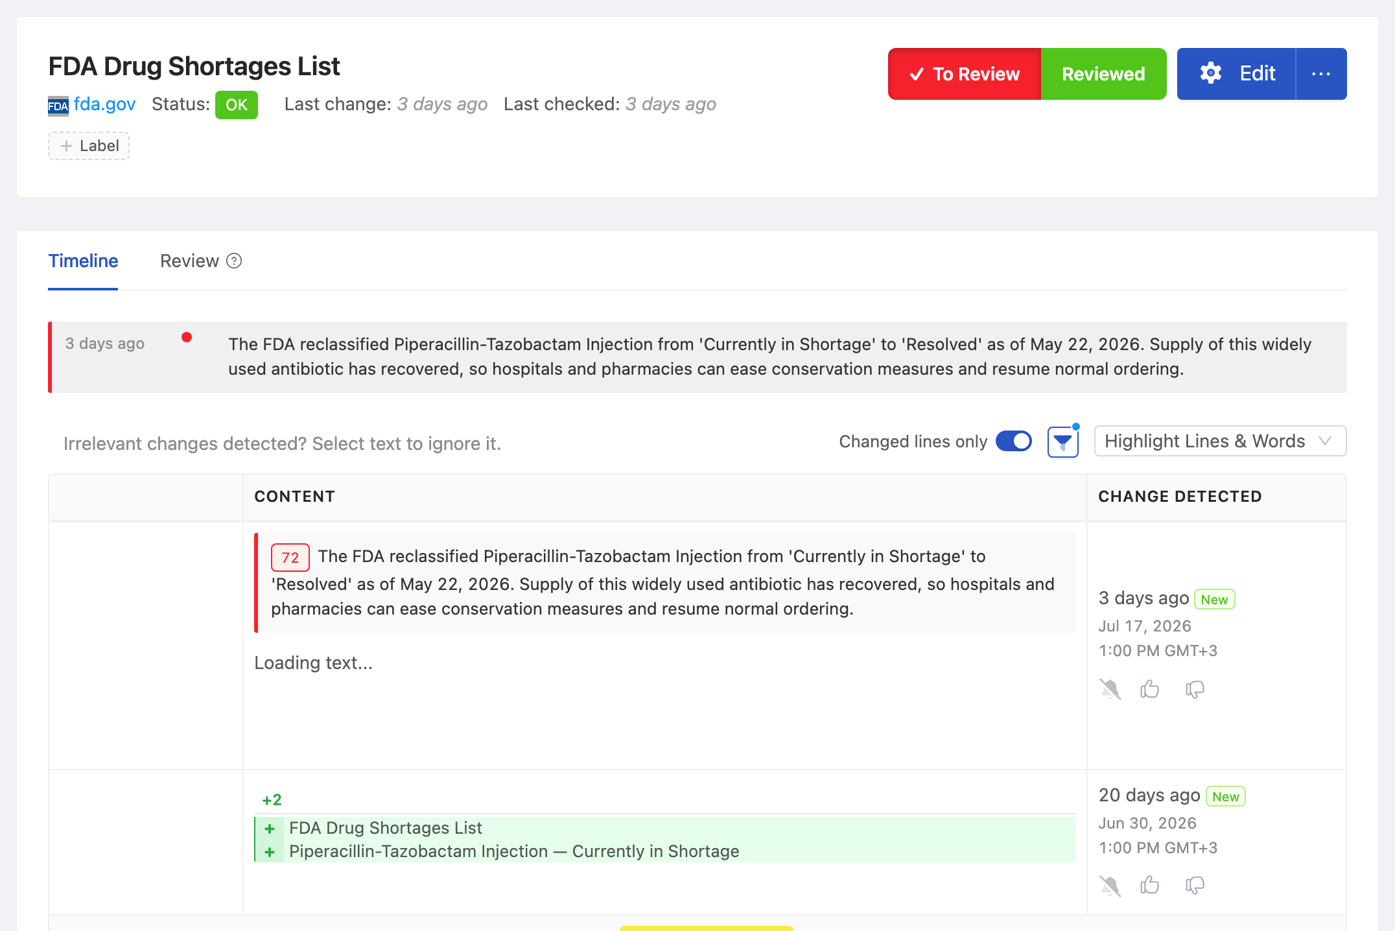1395x931 pixels.
Task: Click the Review help question-mark icon
Action: coord(234,261)
